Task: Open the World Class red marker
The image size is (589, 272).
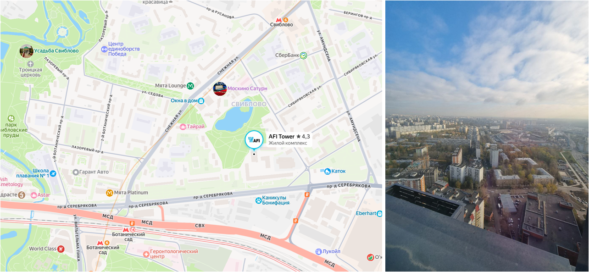Action: click(61, 249)
